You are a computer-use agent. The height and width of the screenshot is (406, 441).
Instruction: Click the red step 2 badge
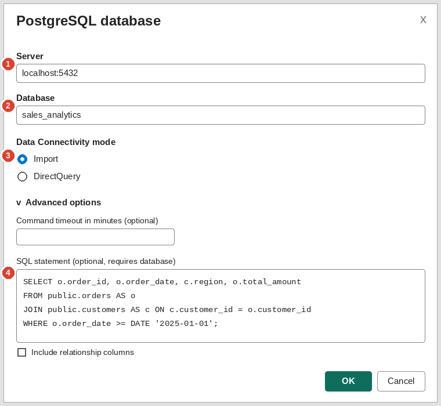click(9, 106)
